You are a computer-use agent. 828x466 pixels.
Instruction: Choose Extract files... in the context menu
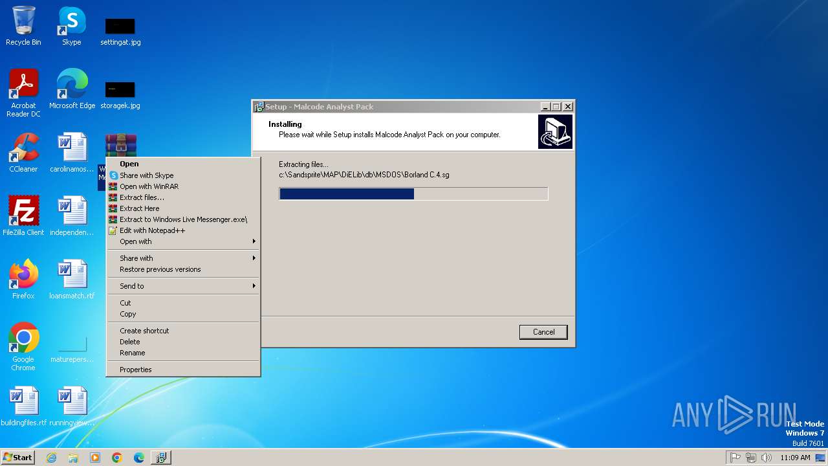183,197
